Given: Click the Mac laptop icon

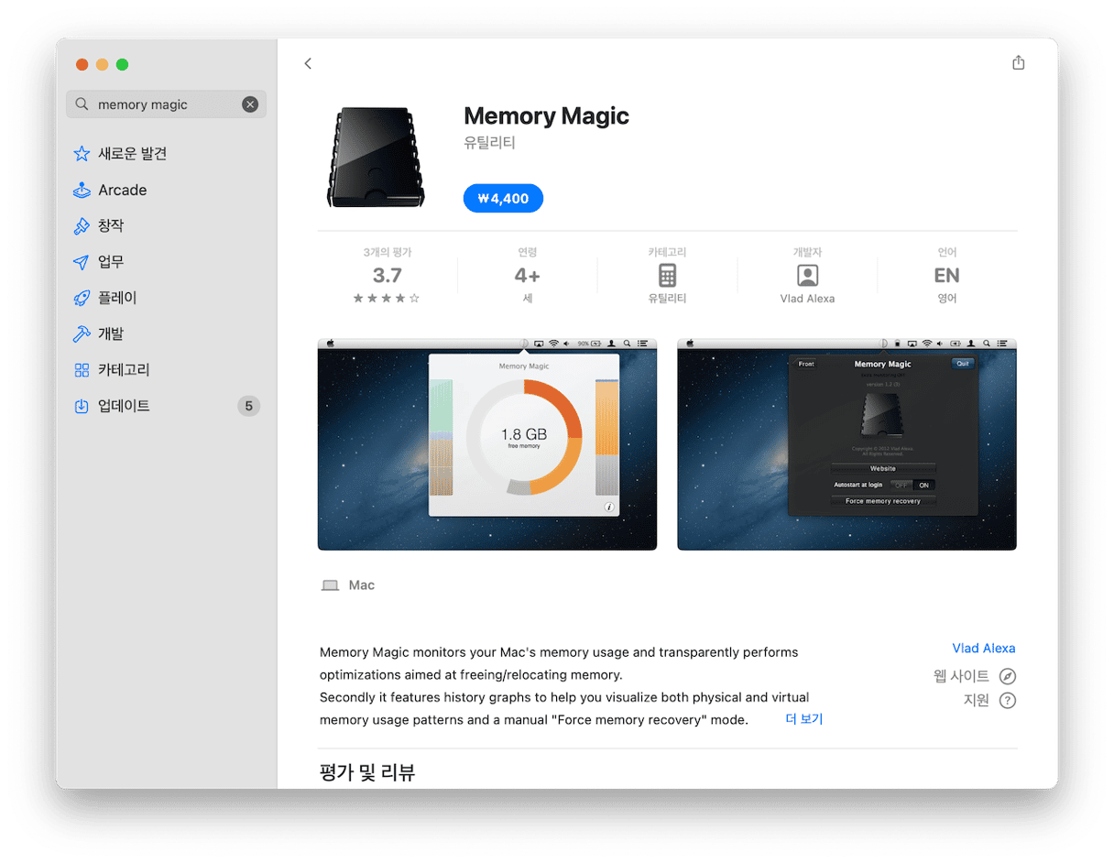Looking at the screenshot, I should [x=330, y=585].
